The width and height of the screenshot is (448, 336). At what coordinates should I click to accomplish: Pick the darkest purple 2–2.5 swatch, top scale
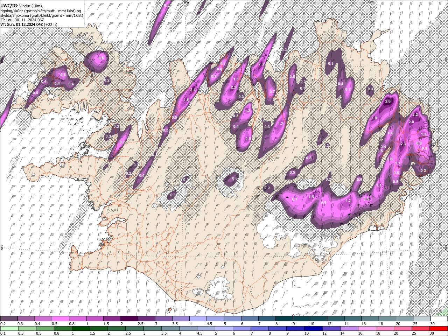pyautogui.click(x=129, y=318)
